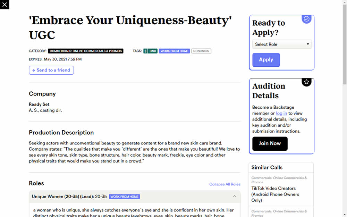Click the star badge on Audition Details
The height and width of the screenshot is (217, 347).
pyautogui.click(x=306, y=82)
